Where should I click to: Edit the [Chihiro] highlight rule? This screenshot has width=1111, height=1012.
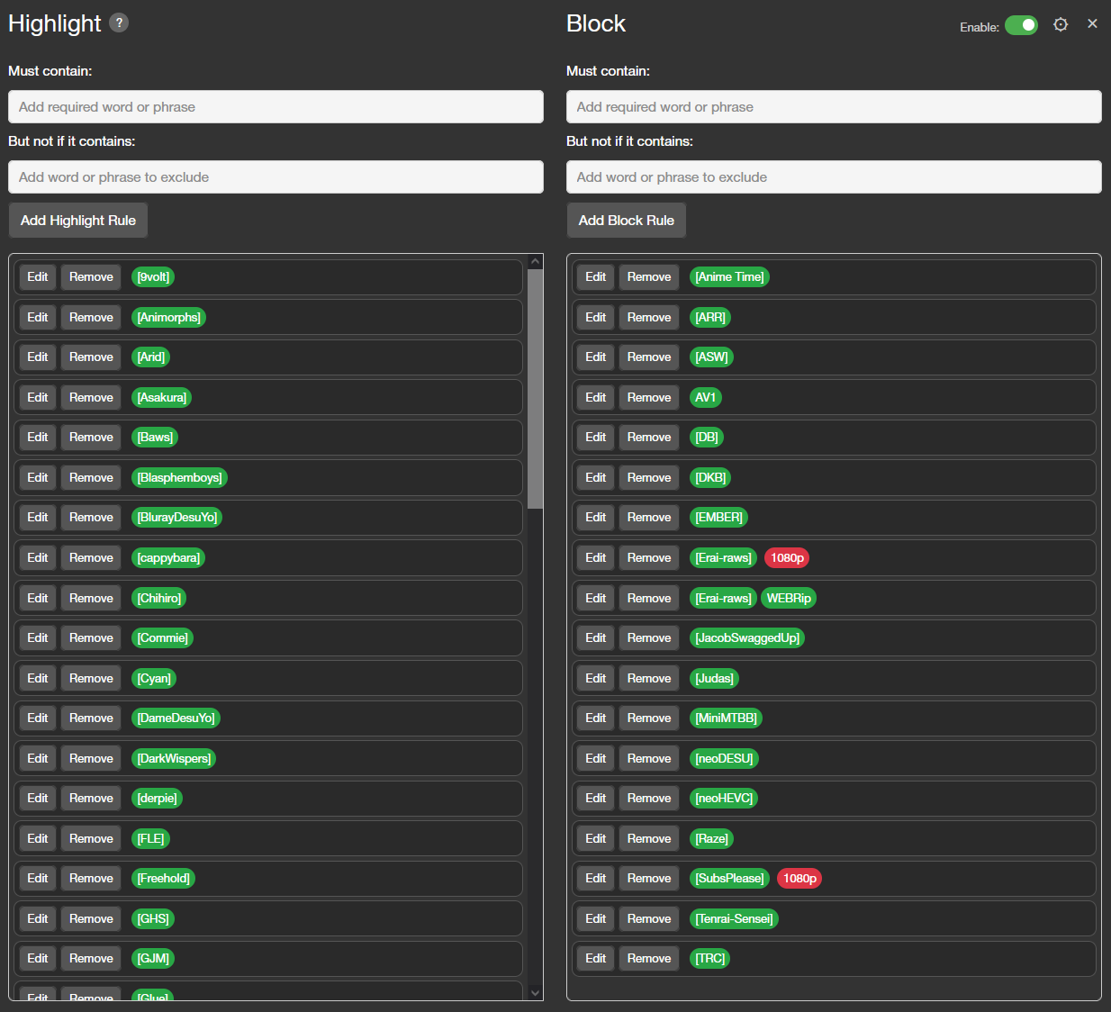pos(38,598)
